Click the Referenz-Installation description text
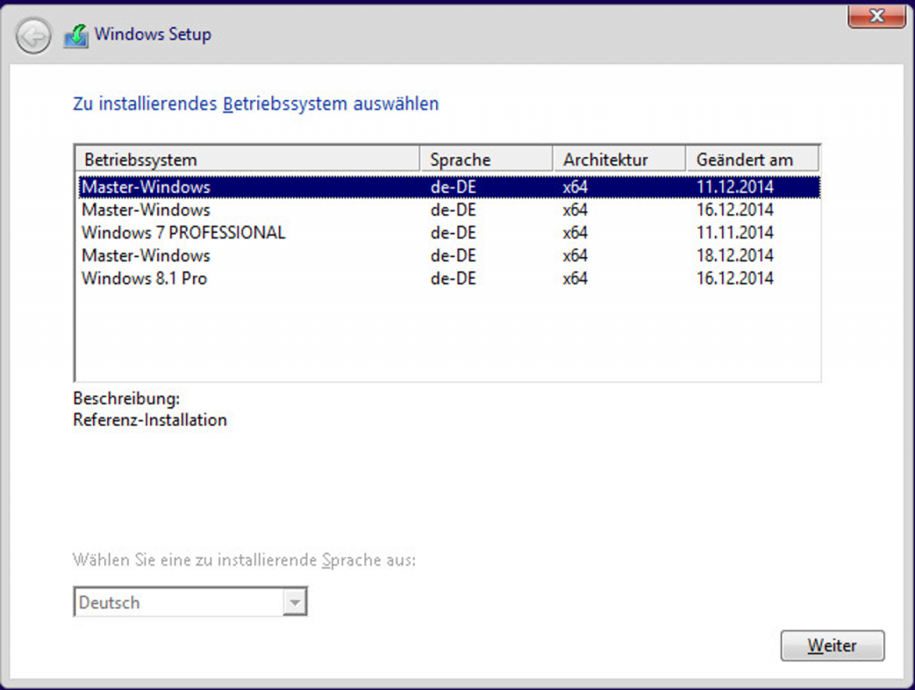This screenshot has width=915, height=690. point(150,420)
